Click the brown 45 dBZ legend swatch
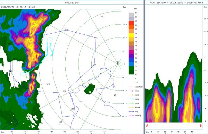Image resolution: width=208 pixels, height=134 pixels. (x=131, y=43)
